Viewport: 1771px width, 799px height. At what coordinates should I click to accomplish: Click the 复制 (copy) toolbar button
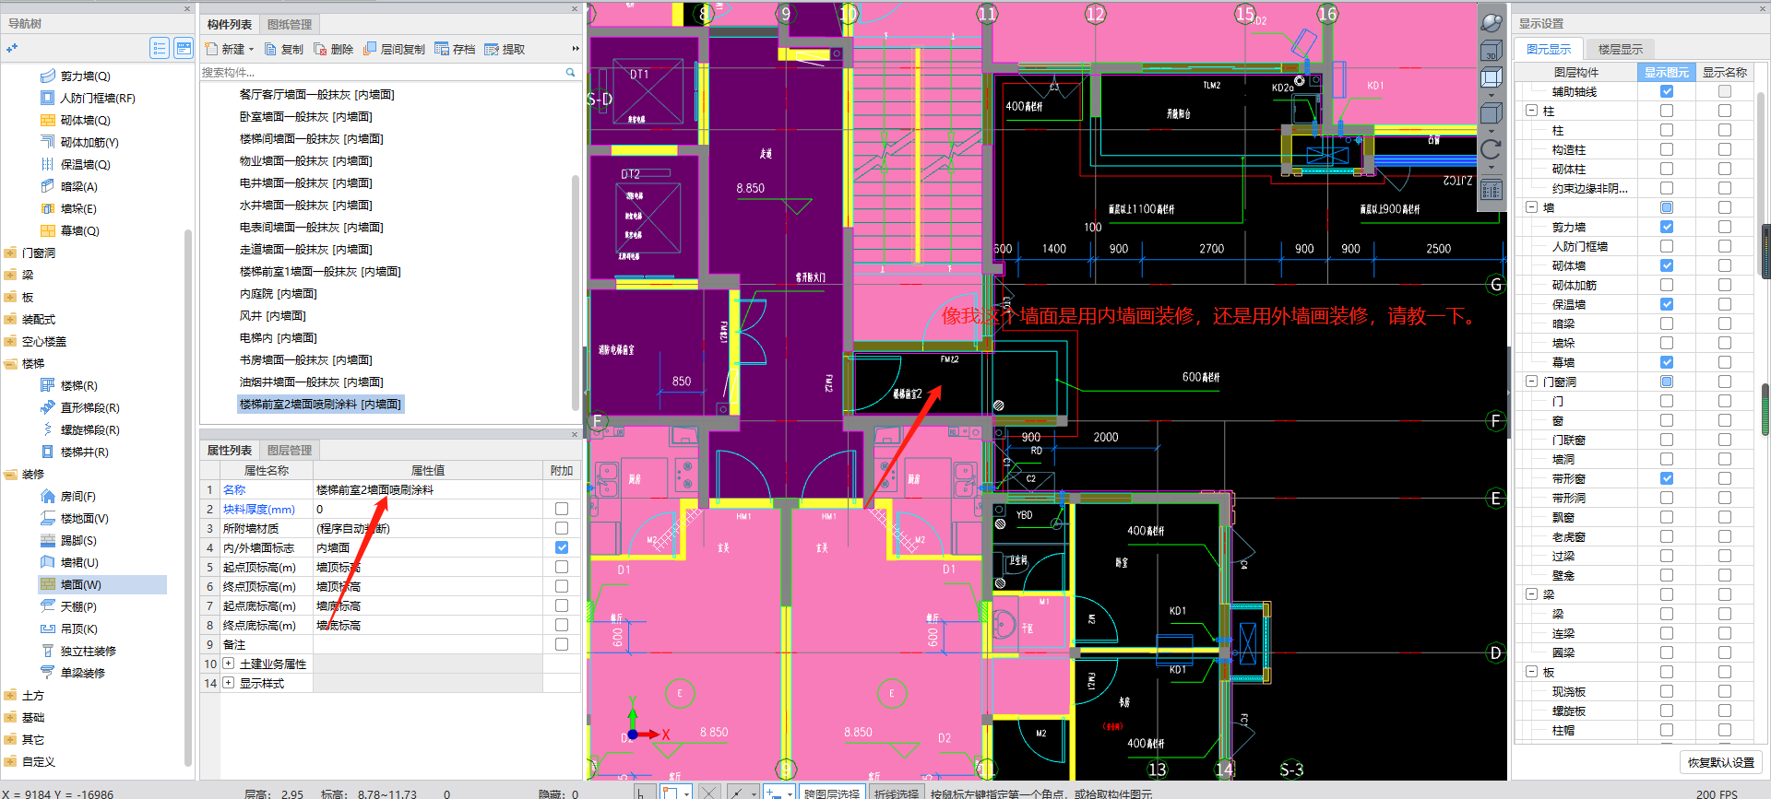click(x=284, y=49)
